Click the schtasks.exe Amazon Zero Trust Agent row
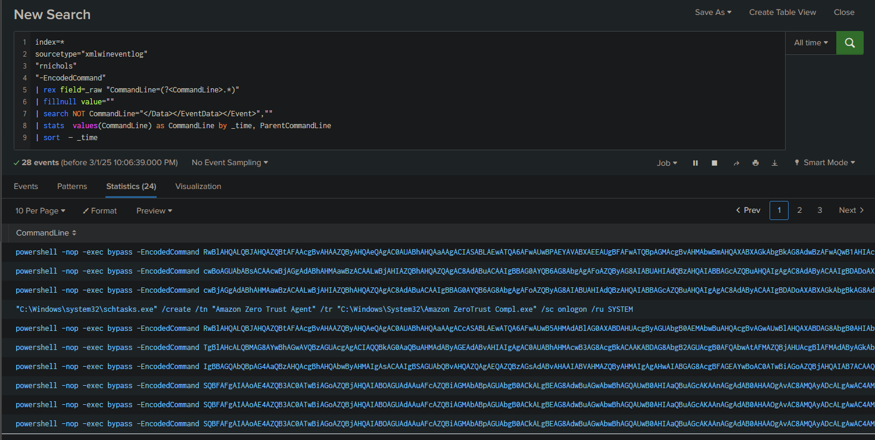This screenshot has width=875, height=440. [x=437, y=309]
